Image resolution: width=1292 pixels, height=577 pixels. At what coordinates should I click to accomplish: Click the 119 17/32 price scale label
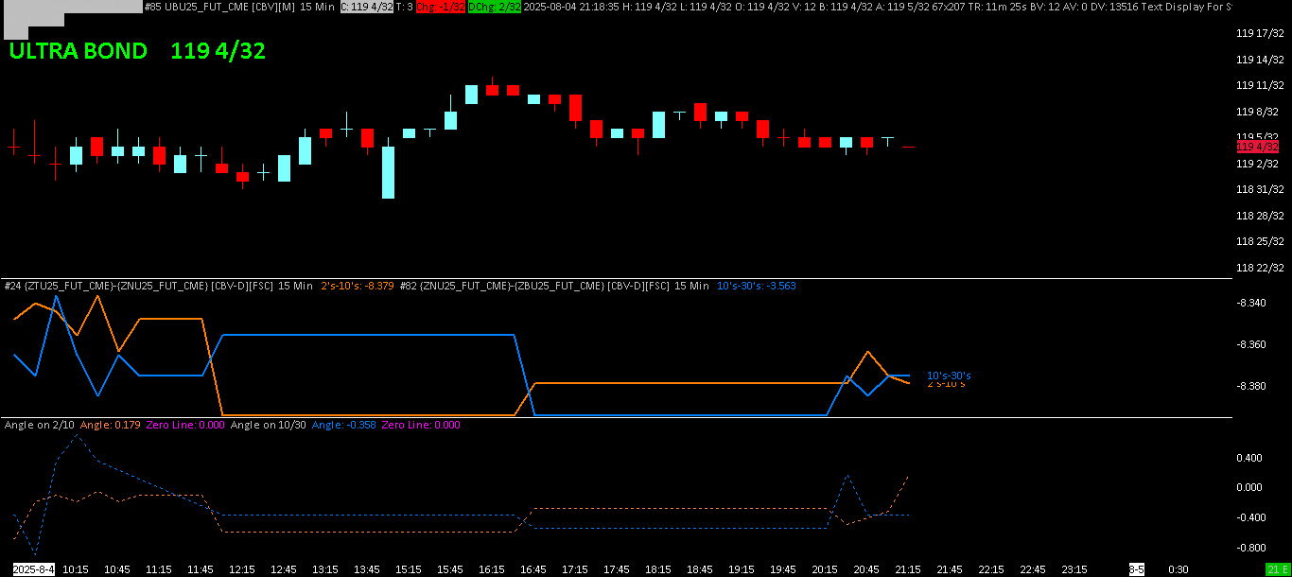pyautogui.click(x=1260, y=33)
